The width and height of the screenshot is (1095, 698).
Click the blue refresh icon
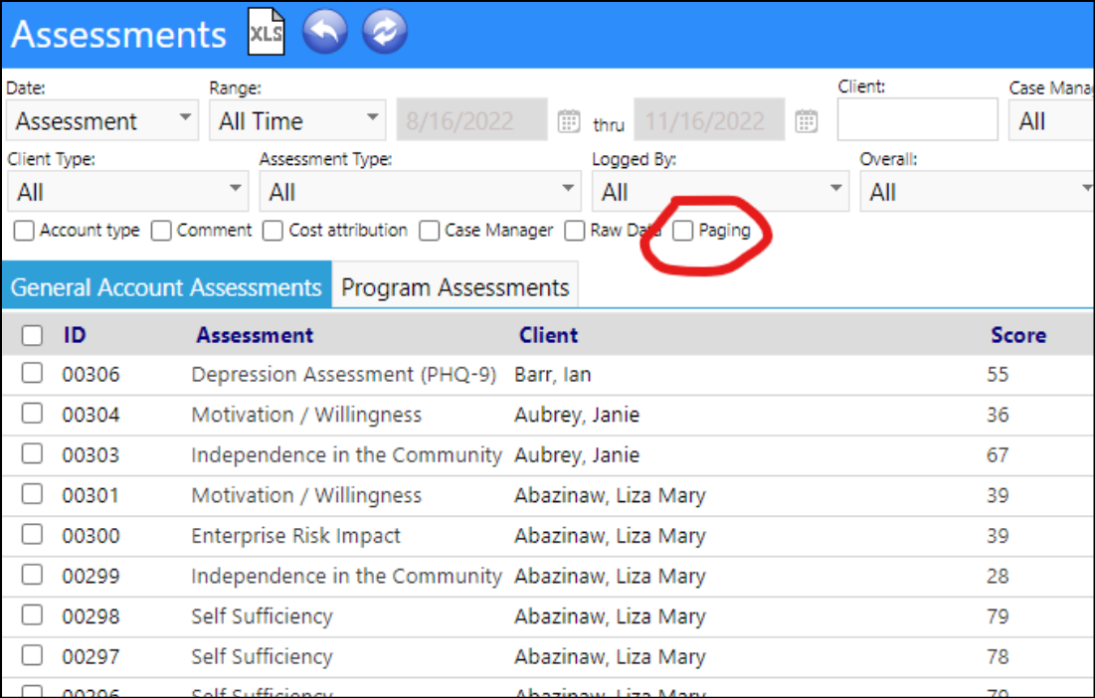(385, 32)
